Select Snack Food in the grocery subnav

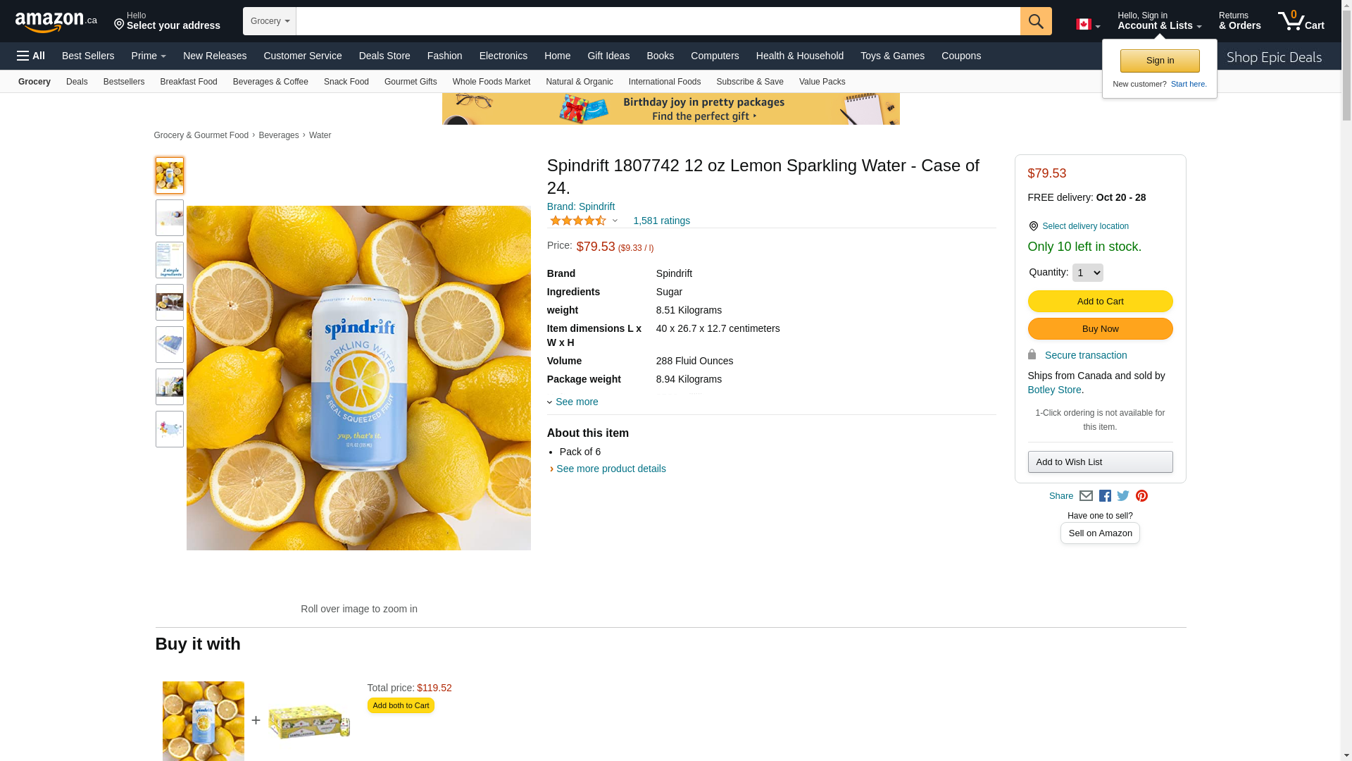346,82
